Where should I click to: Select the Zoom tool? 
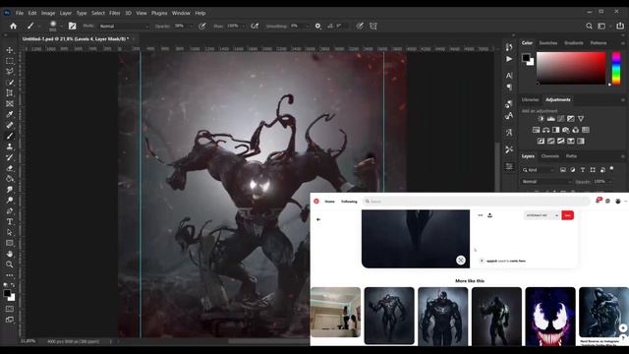click(10, 265)
